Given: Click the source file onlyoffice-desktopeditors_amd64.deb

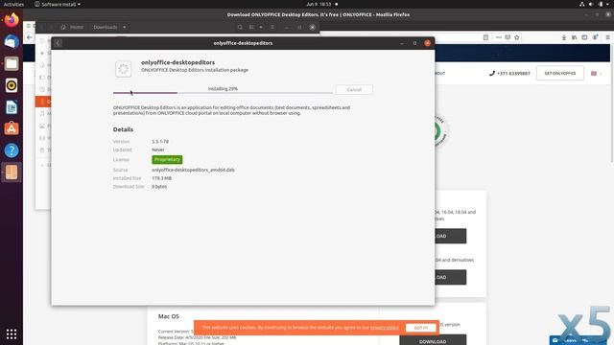Looking at the screenshot, I should (x=193, y=170).
